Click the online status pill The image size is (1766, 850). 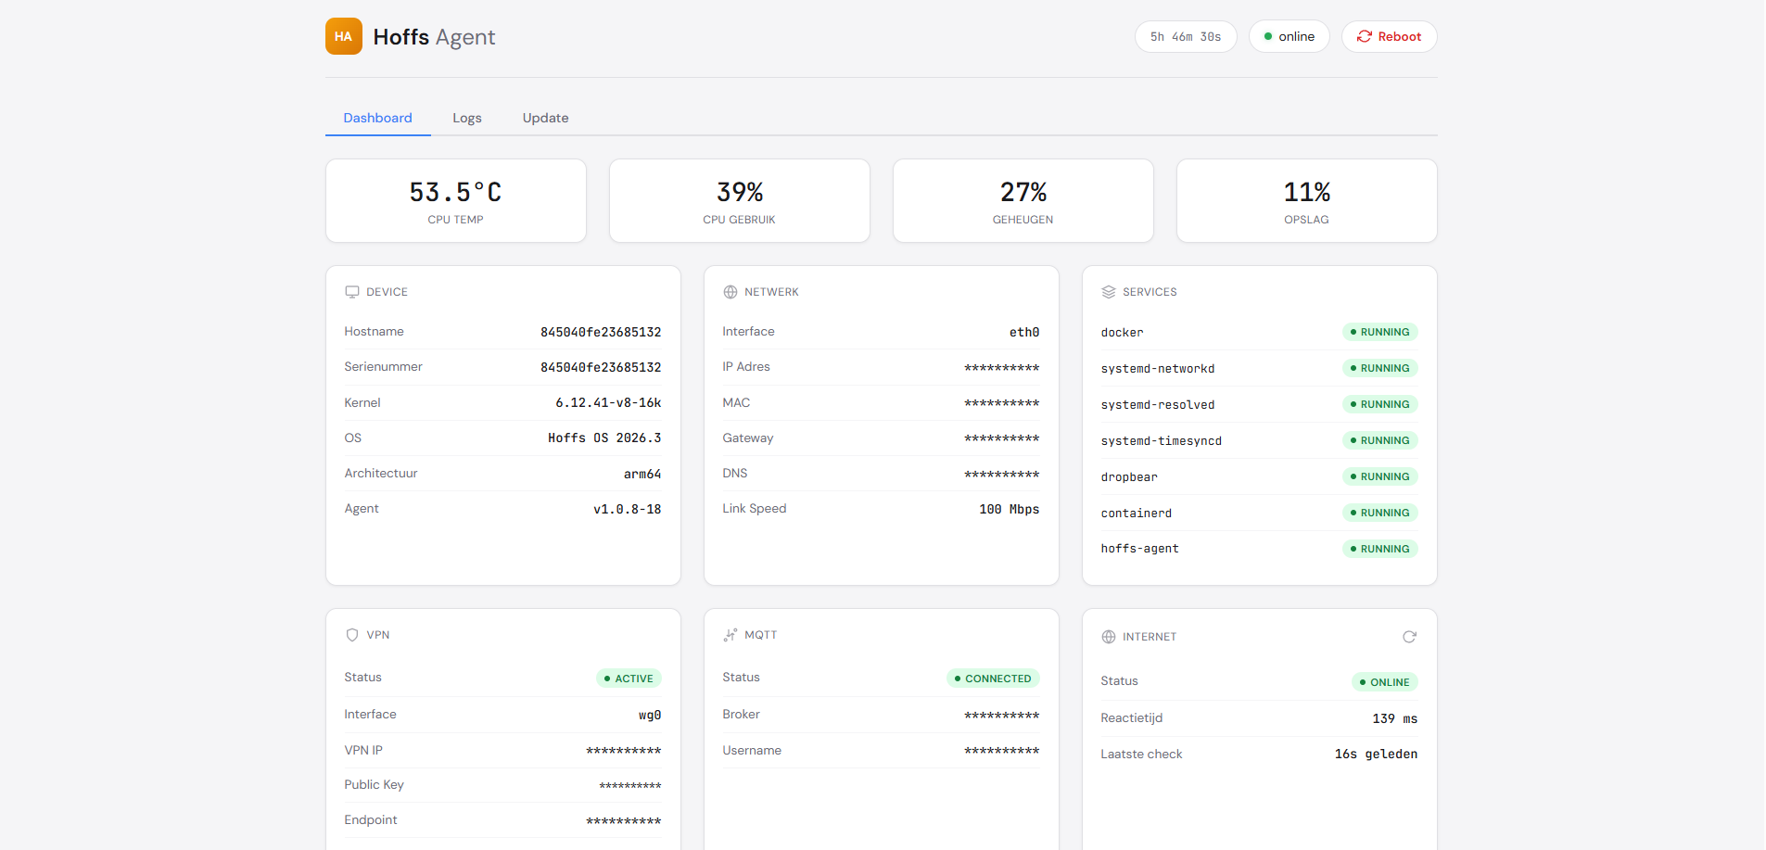(x=1289, y=37)
